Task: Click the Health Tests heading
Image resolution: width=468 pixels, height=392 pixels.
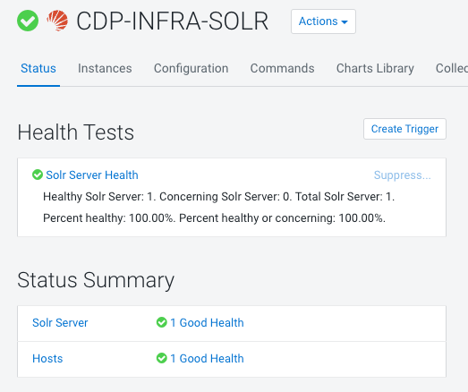Action: tap(76, 132)
